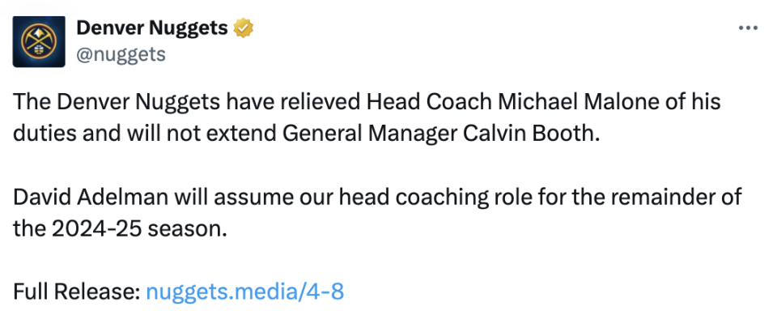777x311 pixels.
Task: Click the gold verified badge
Action: pos(244,28)
